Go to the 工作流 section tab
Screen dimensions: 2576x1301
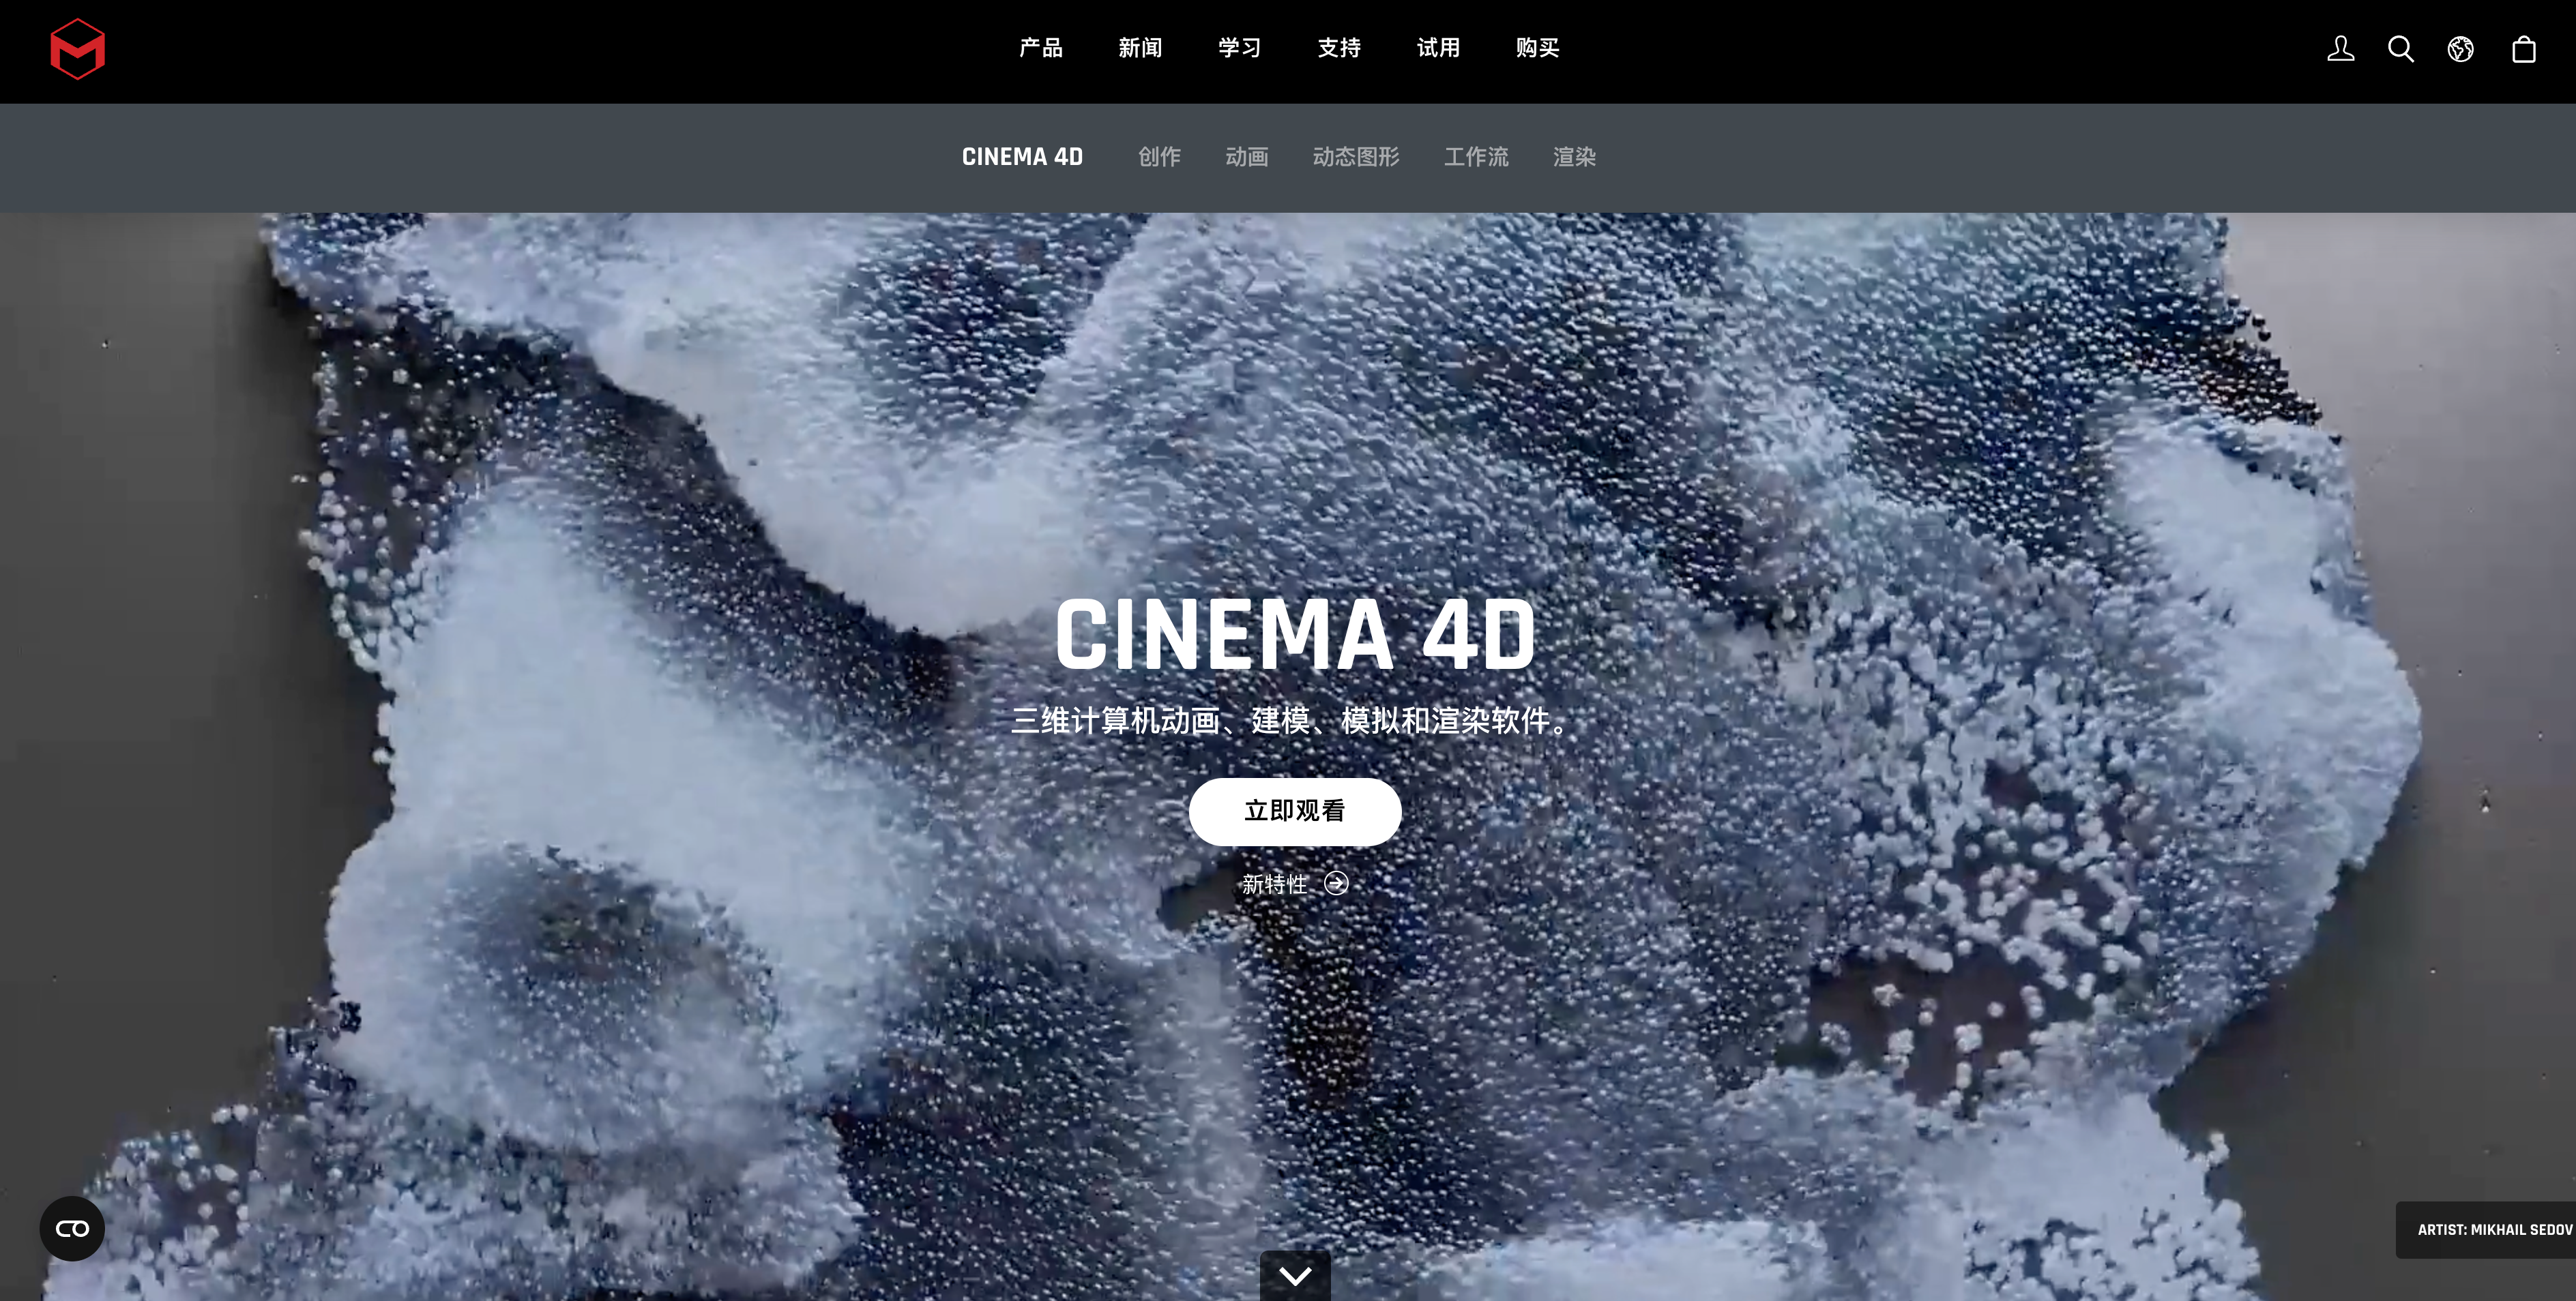(1476, 157)
